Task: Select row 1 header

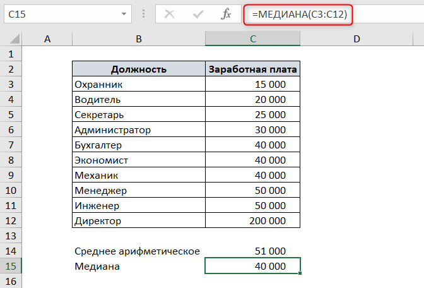Action: (x=11, y=54)
